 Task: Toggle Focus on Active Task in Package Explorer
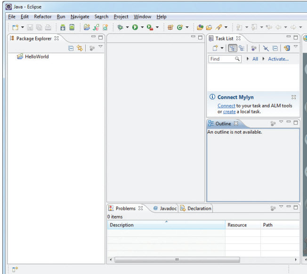pos(92,48)
